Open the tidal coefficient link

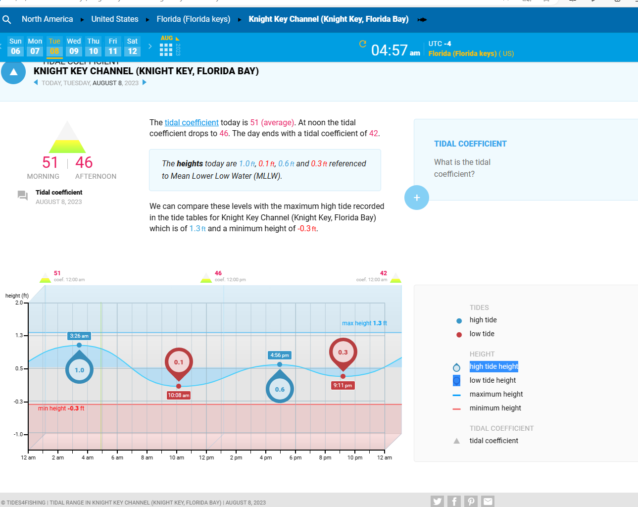coord(192,122)
